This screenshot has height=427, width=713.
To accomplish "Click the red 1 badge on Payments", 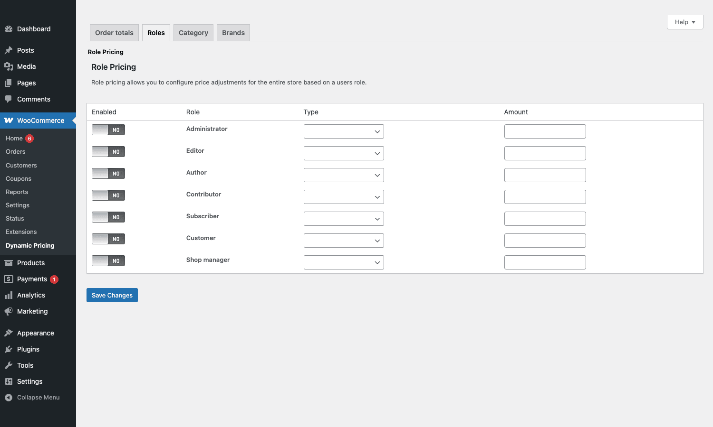I will coord(54,279).
